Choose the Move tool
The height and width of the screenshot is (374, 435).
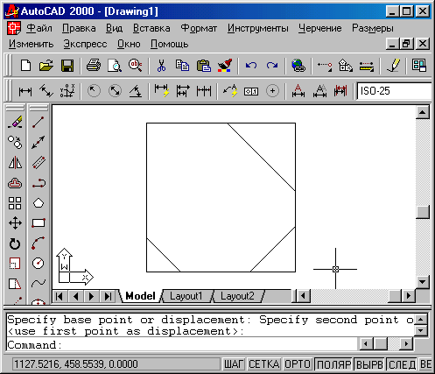(x=15, y=223)
